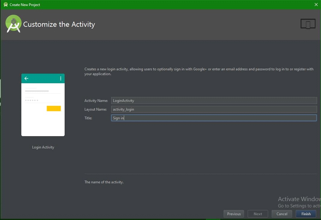Click the login activity description text
This screenshot has height=220, width=321.
pyautogui.click(x=199, y=72)
